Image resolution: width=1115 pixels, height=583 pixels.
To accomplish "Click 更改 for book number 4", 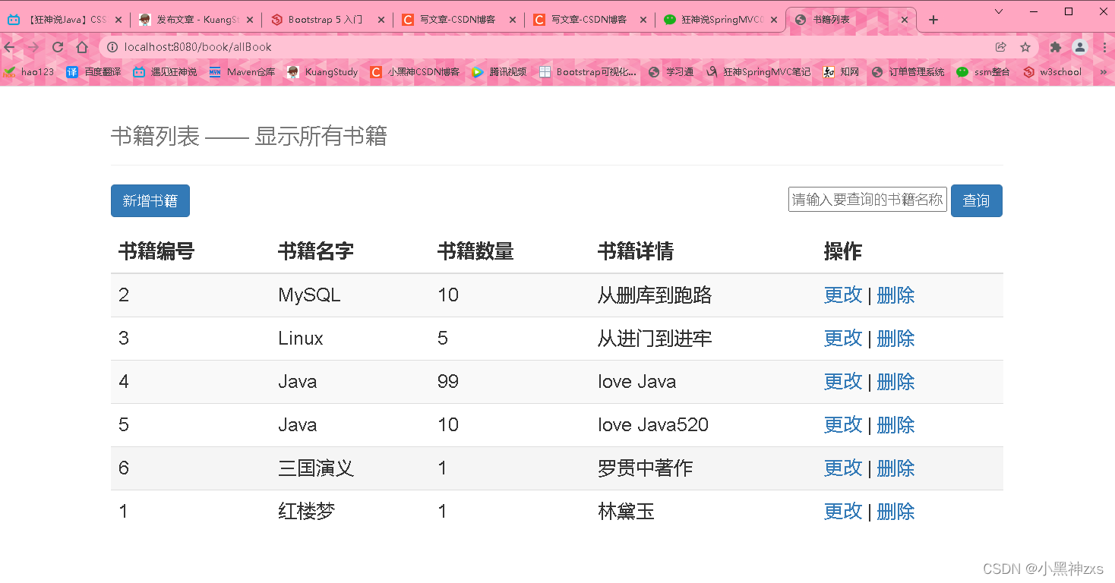I will 843,382.
